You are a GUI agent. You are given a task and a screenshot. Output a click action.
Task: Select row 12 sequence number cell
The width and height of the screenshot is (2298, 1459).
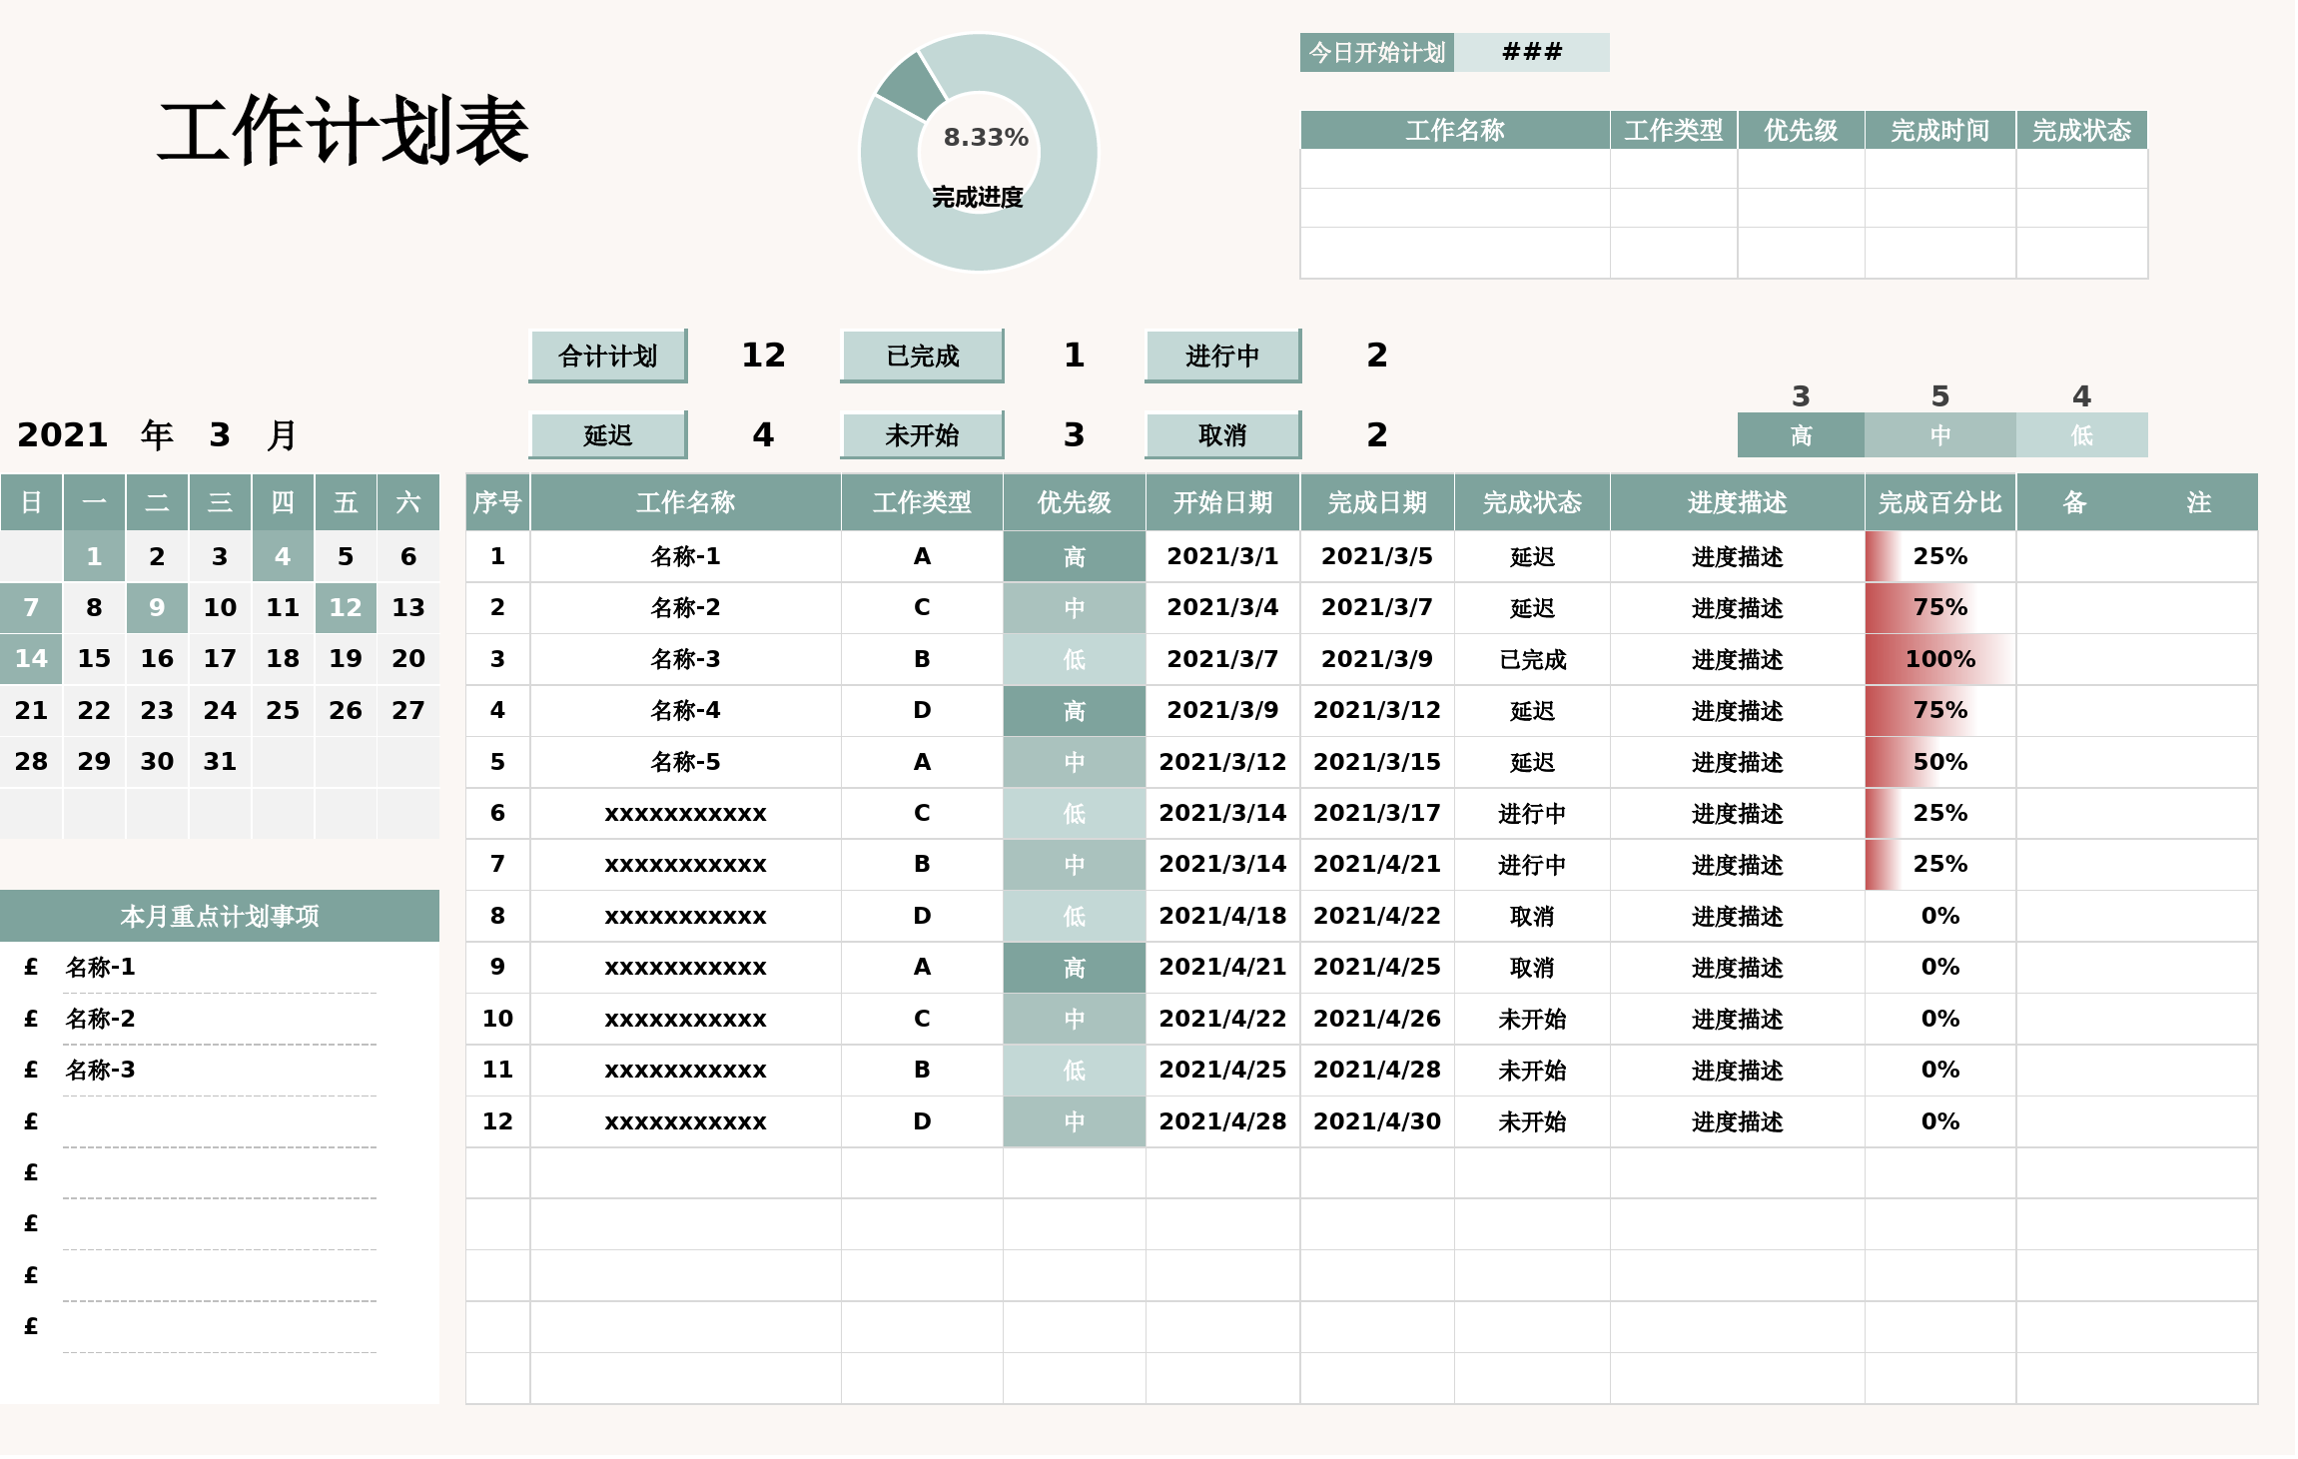(x=497, y=1121)
